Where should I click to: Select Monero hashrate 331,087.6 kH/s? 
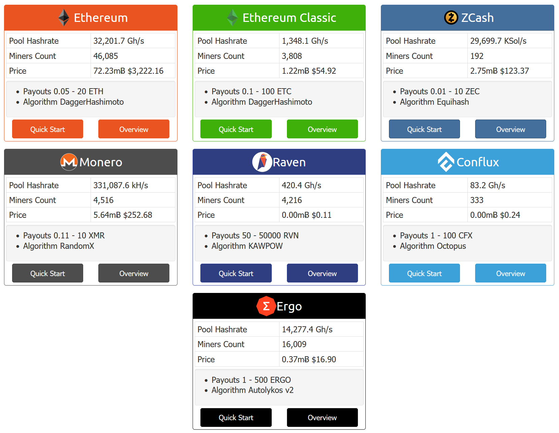[121, 185]
